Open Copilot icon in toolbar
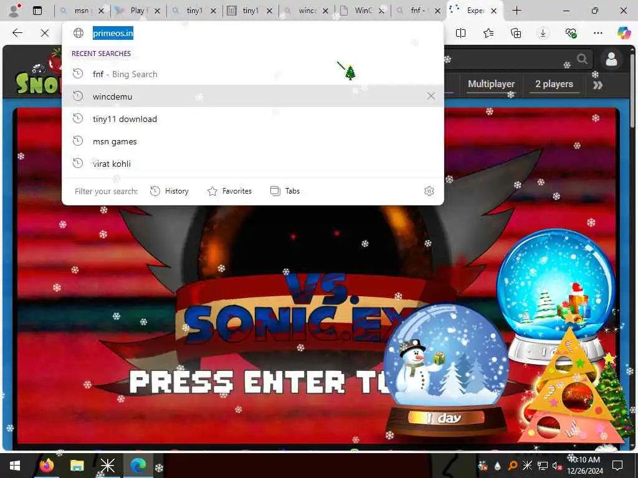This screenshot has height=478, width=638. [x=624, y=33]
